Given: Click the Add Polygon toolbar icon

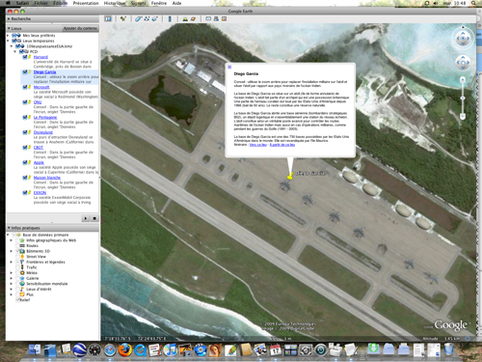Looking at the screenshot, I should 139,19.
